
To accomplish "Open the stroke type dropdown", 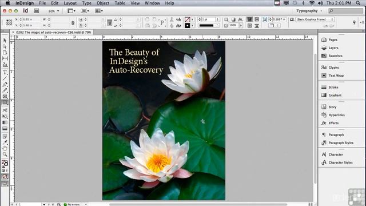I will click(209, 25).
